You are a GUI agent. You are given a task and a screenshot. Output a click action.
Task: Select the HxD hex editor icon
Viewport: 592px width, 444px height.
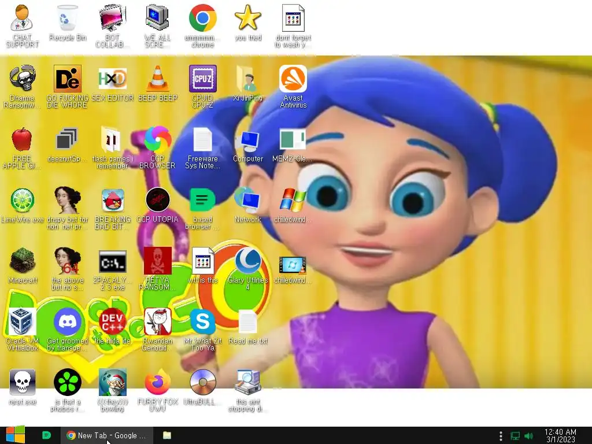(112, 83)
